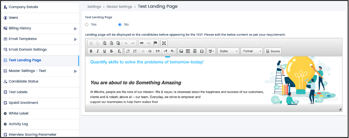
Task: Select the No radio button
Action: (120, 25)
